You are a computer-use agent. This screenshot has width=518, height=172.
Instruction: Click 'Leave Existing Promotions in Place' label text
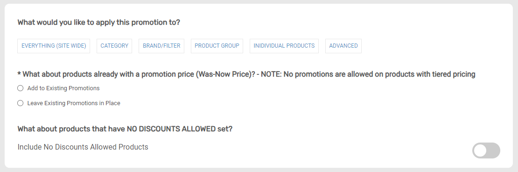point(74,103)
